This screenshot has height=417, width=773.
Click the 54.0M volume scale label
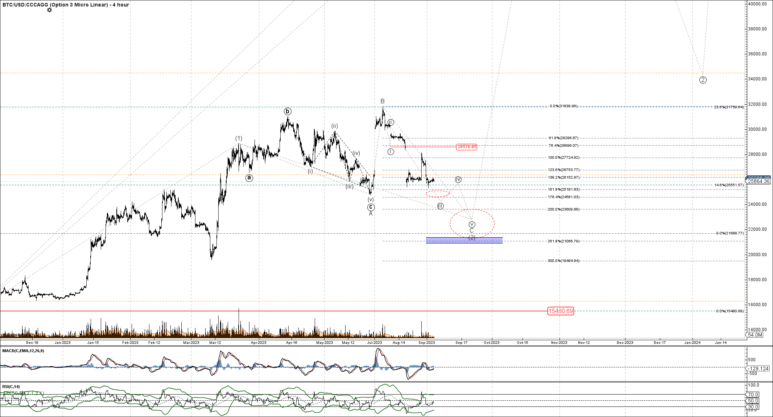pyautogui.click(x=755, y=335)
